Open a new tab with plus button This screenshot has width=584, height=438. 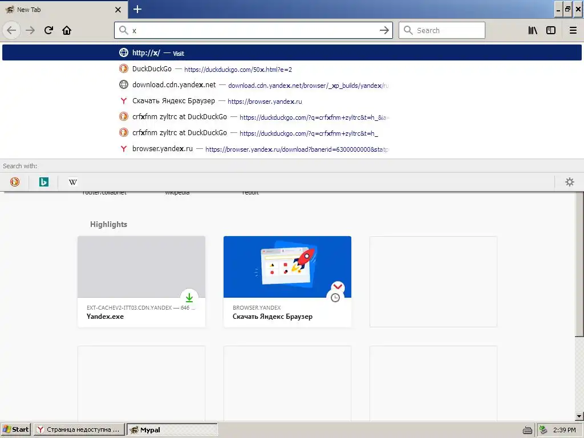(x=137, y=9)
